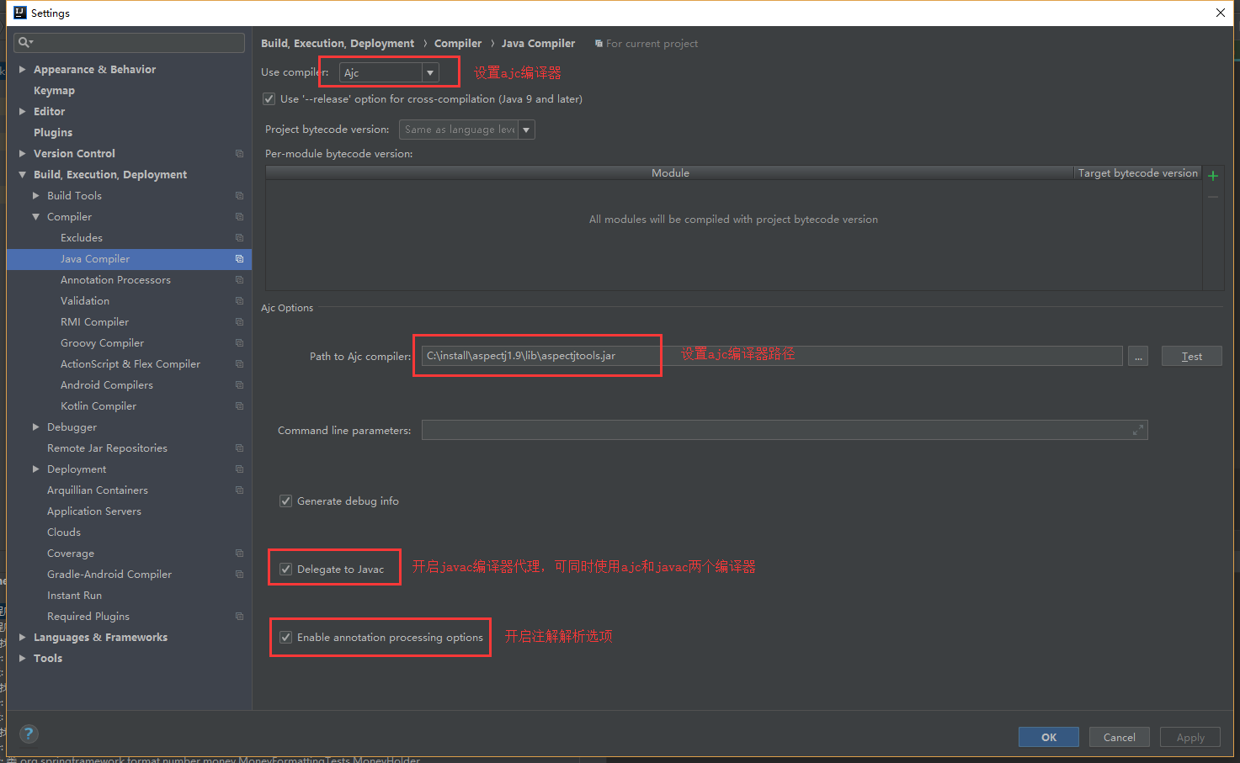Open Gradle-Android Compiler settings
The image size is (1240, 763).
pos(109,575)
